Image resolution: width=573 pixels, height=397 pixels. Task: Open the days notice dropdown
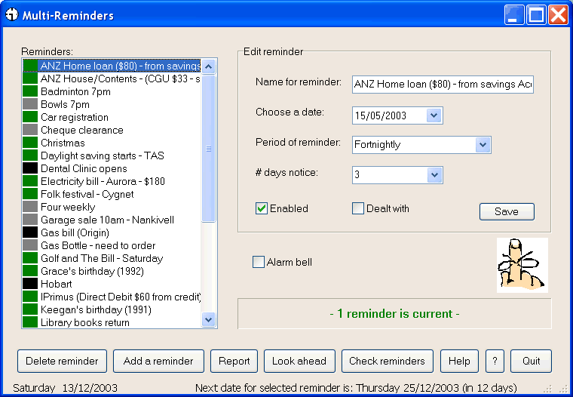coord(434,175)
